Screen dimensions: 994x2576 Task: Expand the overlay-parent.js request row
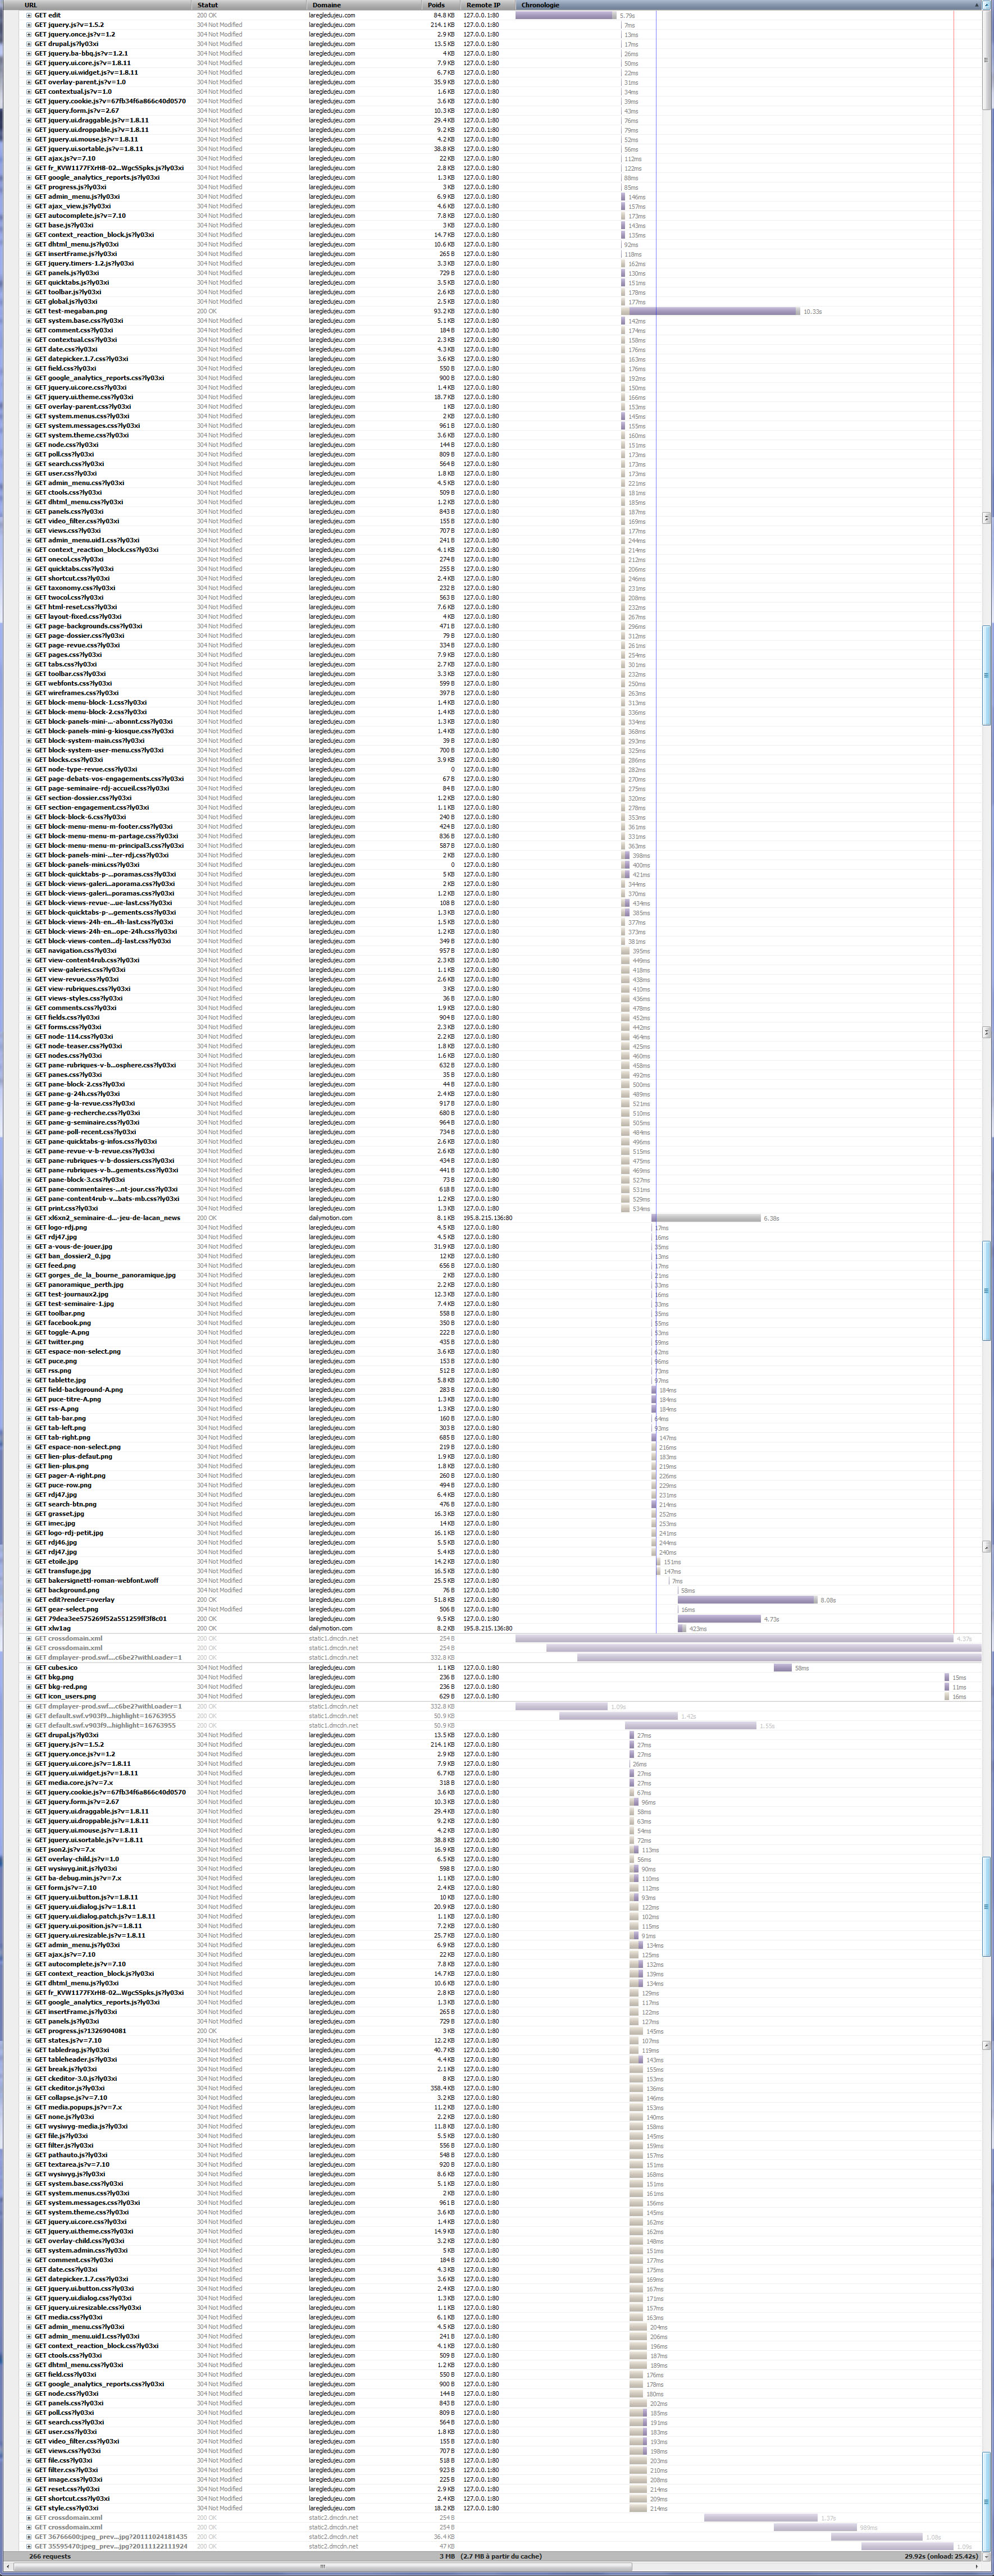tap(28, 82)
